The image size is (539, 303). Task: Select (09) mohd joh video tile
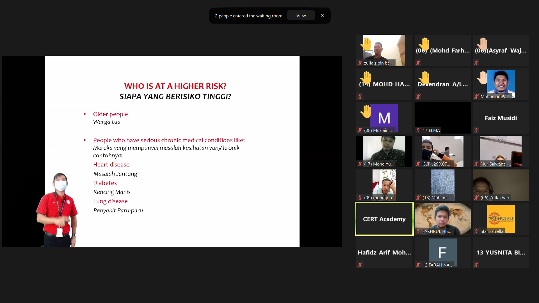tap(384, 185)
